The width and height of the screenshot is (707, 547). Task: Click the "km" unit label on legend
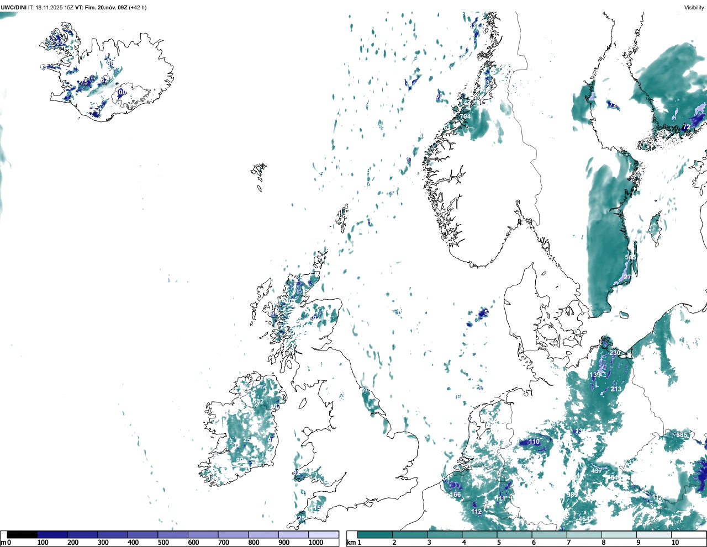[x=351, y=543]
